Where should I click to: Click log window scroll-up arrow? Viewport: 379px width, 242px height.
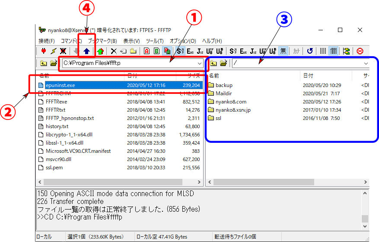(x=365, y=194)
